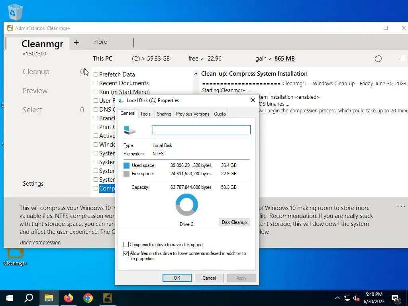Open the more tab in Cleanmgr+
Image resolution: width=408 pixels, height=306 pixels.
(100, 42)
